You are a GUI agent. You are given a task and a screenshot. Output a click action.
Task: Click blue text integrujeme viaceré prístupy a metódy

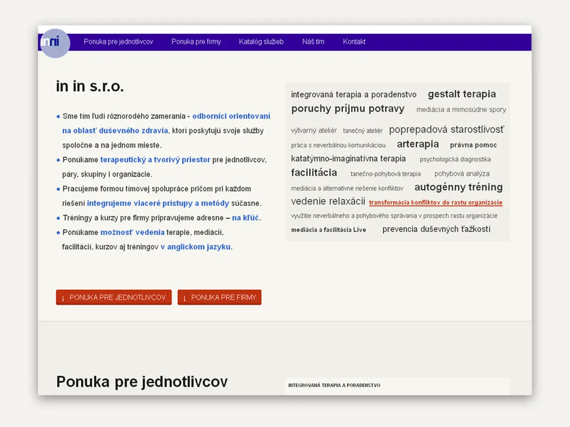point(158,203)
